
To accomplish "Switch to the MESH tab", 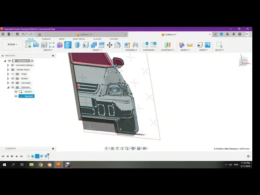I will pyautogui.click(x=62, y=39).
